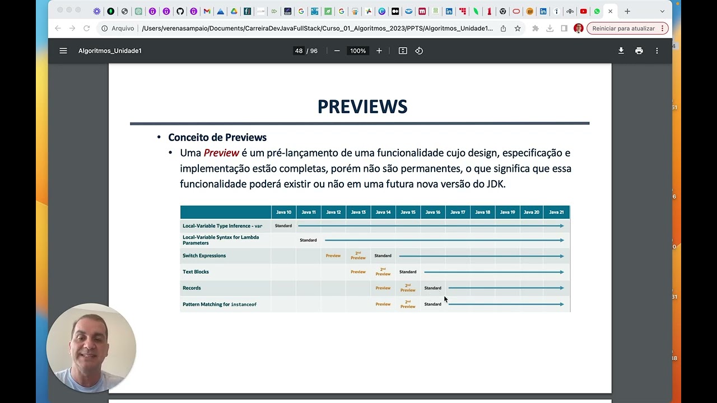717x403 pixels.
Task: Close the current active tab
Action: point(611,11)
